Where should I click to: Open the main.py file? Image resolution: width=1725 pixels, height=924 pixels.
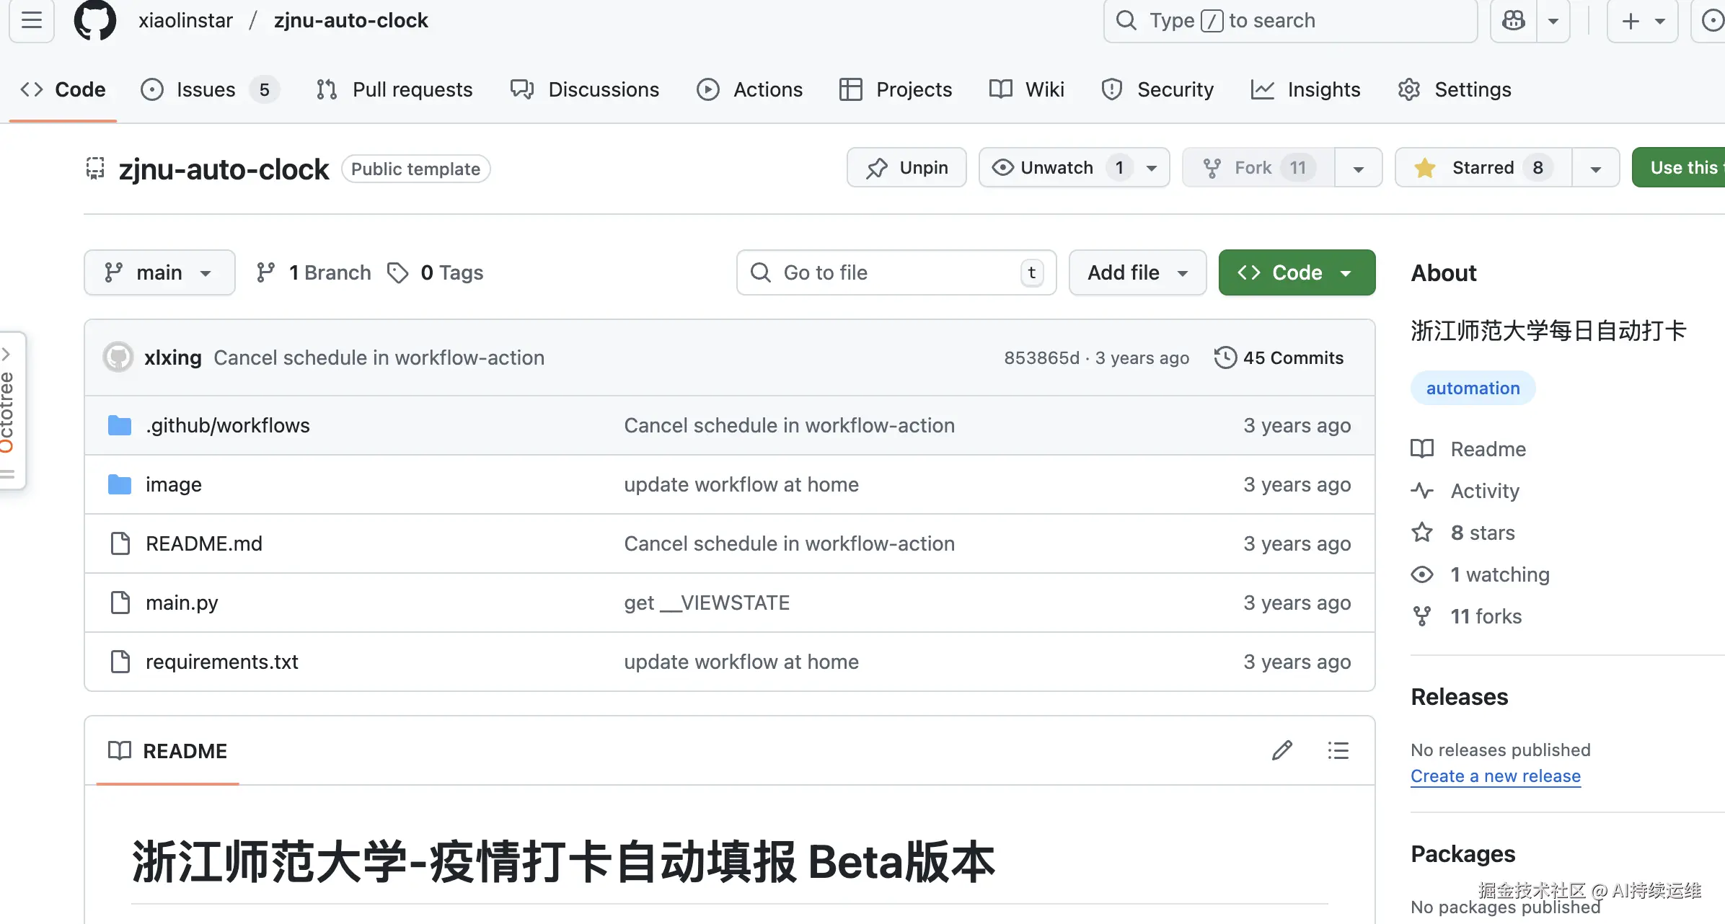[x=182, y=603]
